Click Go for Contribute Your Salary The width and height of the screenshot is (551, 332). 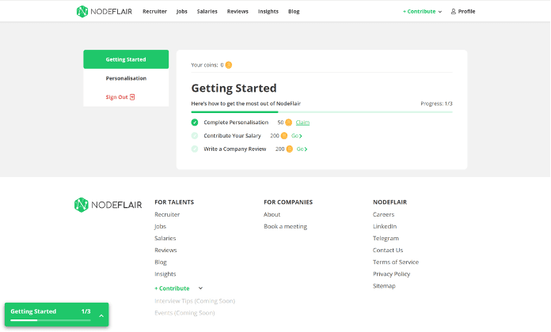[297, 136]
